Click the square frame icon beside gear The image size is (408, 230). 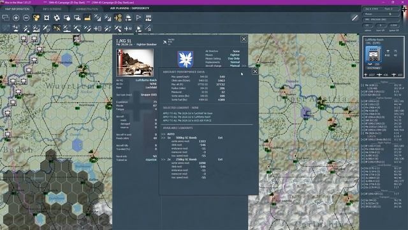[x=47, y=18]
